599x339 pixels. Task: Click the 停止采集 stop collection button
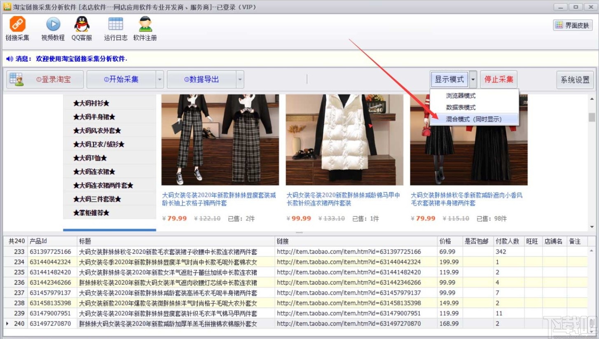498,79
